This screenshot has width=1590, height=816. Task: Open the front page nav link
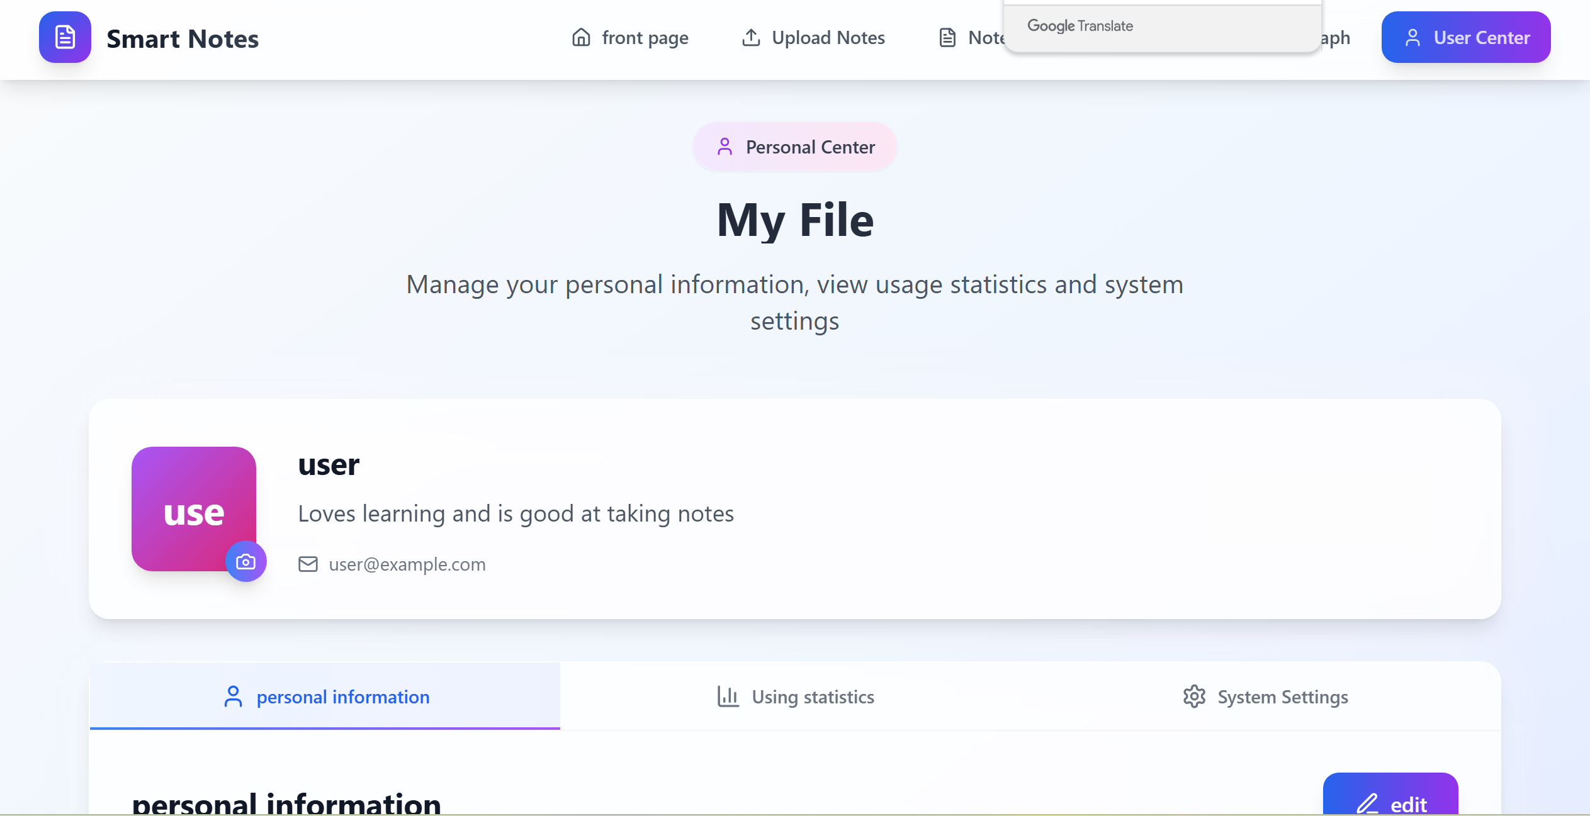point(645,38)
